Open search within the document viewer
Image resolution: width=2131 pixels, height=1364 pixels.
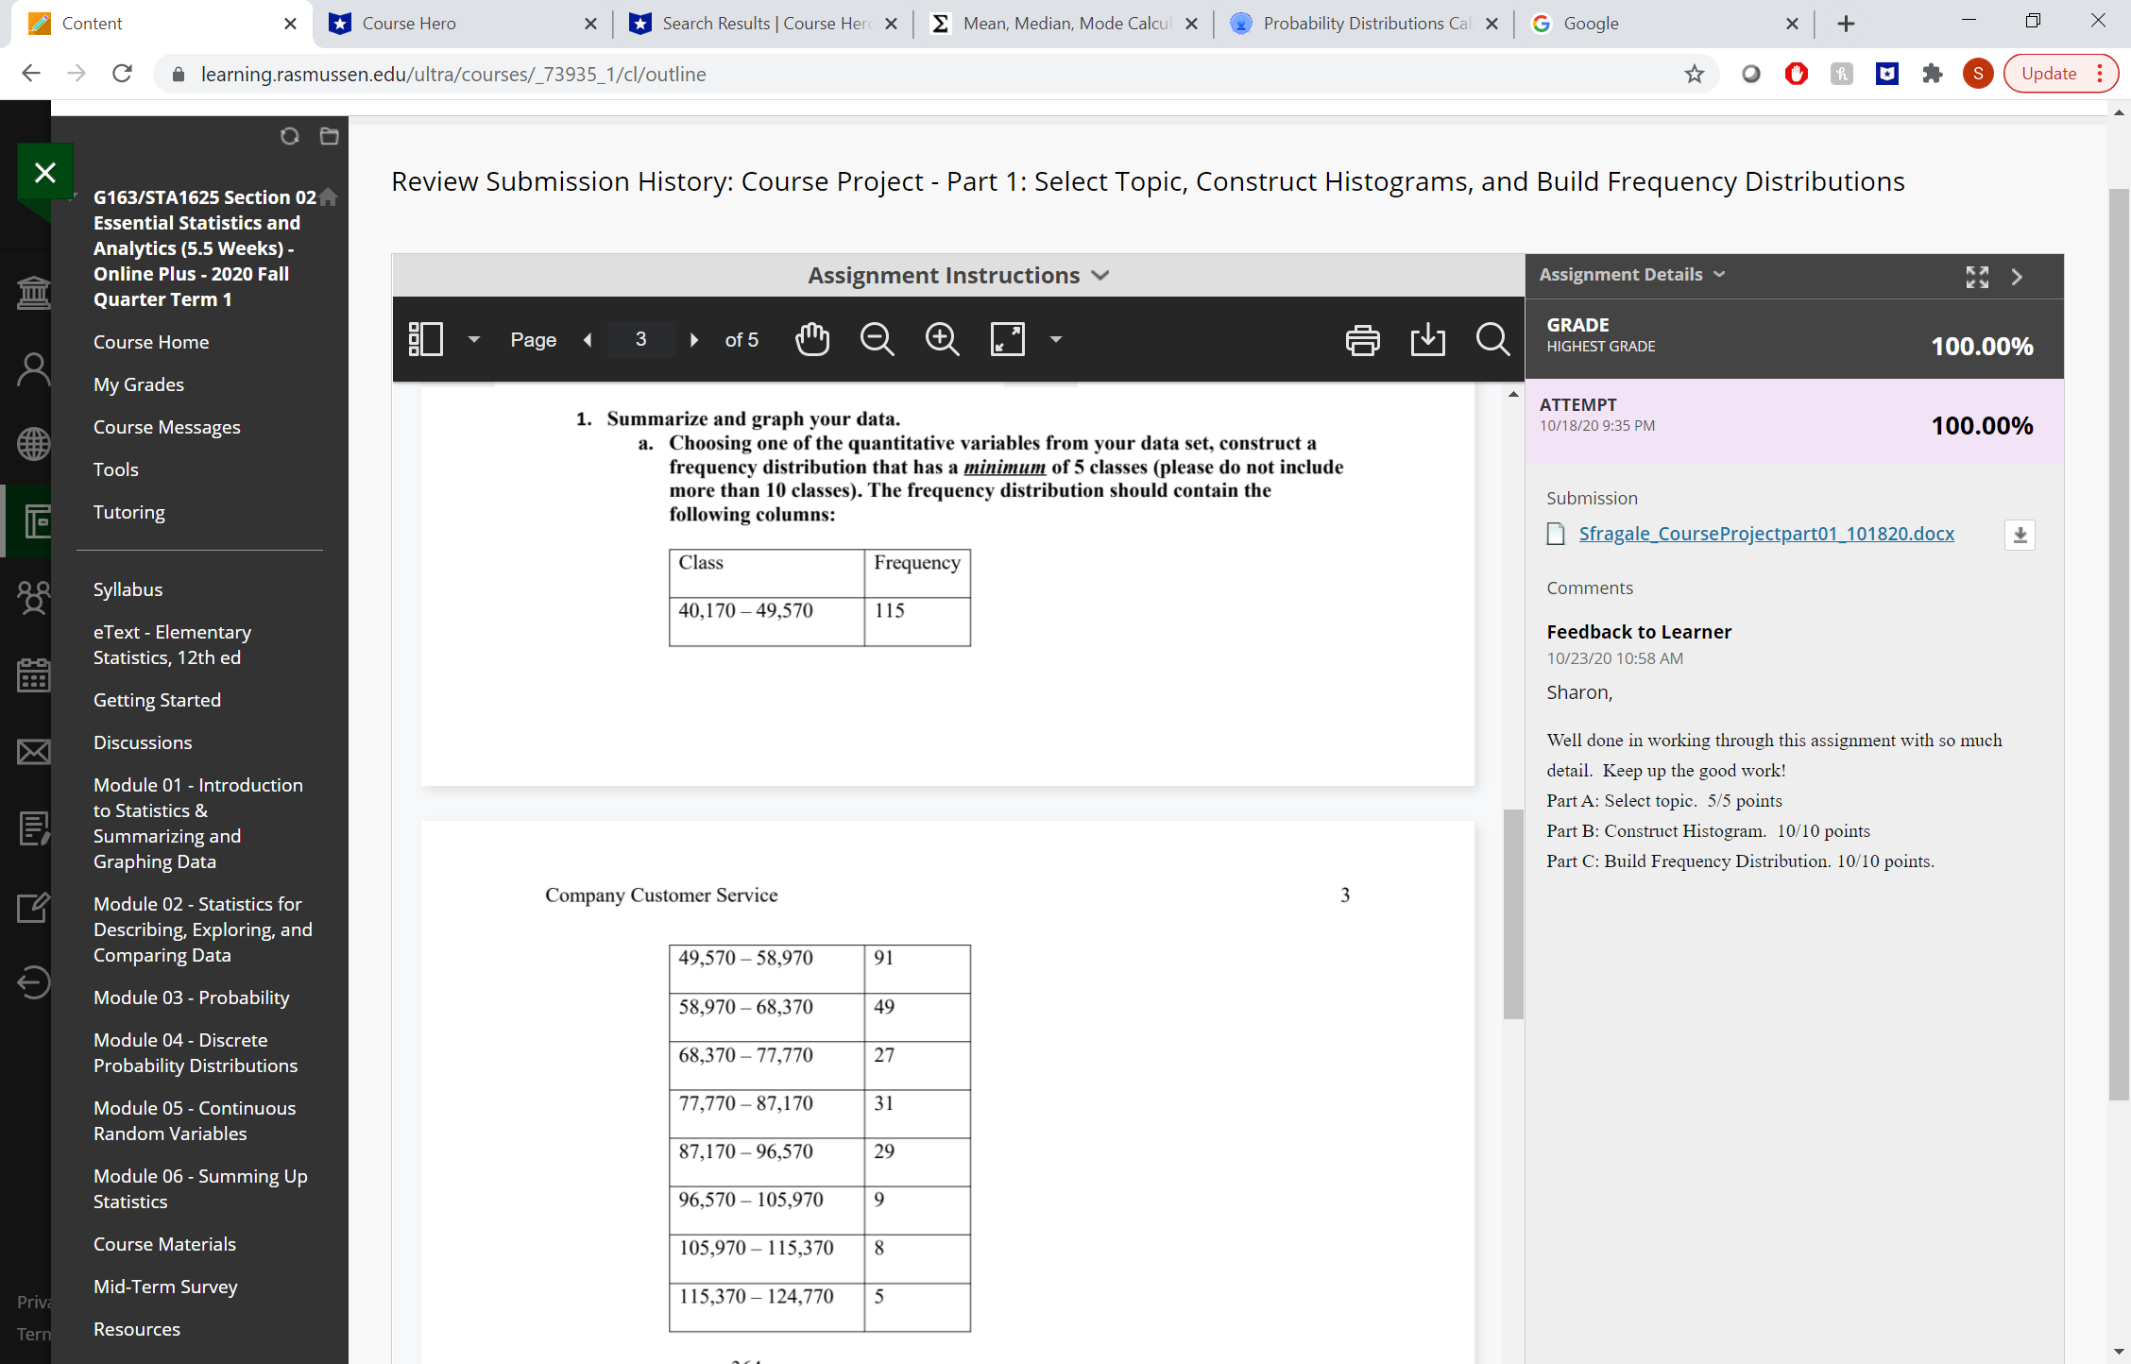(1492, 339)
